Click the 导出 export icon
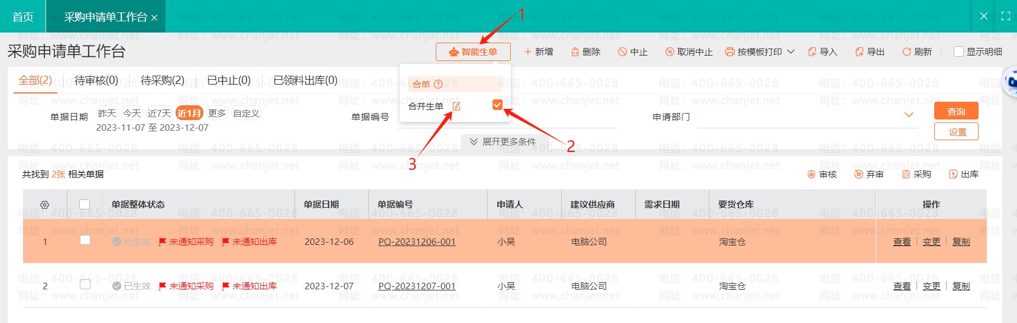 pos(859,52)
